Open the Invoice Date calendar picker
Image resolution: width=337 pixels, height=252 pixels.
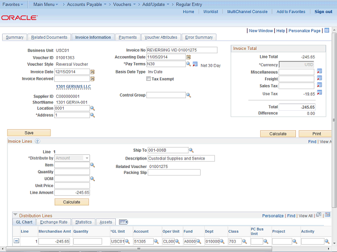tap(93, 71)
